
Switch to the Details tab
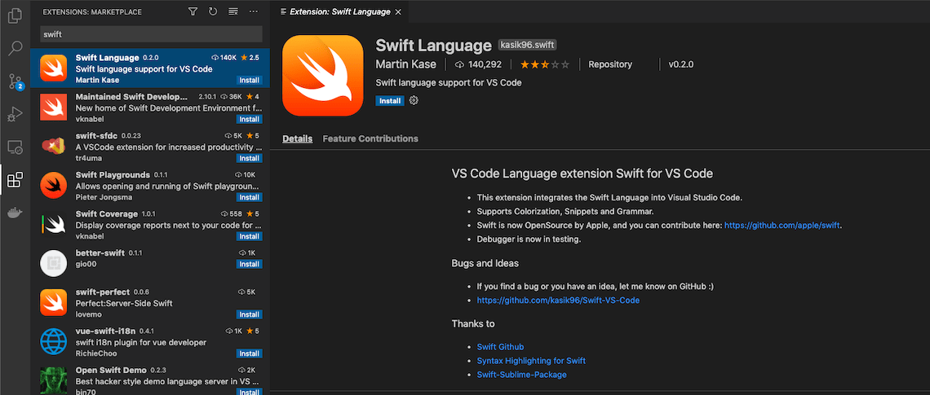click(x=297, y=138)
